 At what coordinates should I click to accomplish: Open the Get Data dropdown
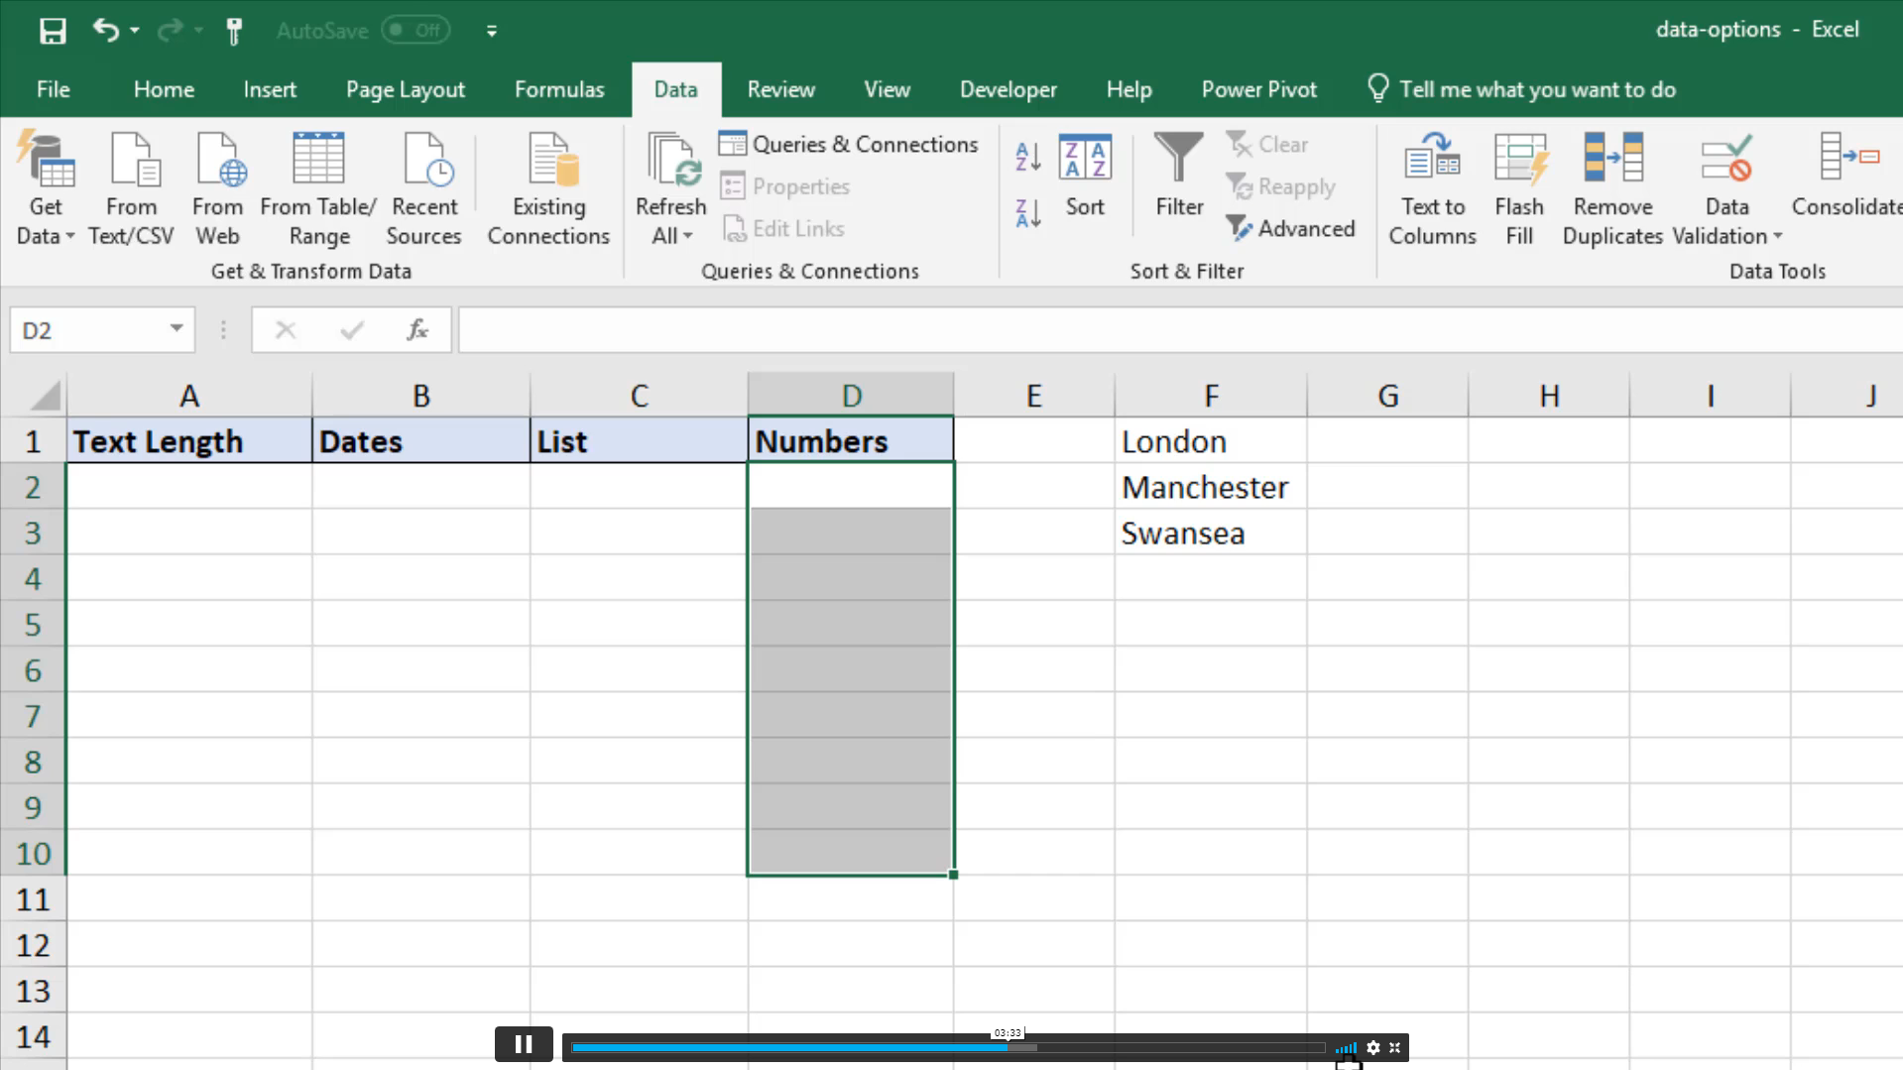click(x=44, y=188)
